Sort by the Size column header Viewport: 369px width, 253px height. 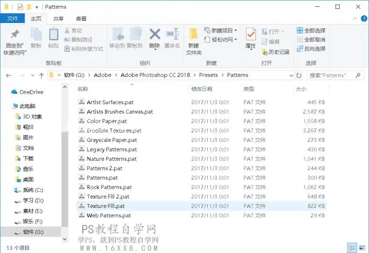coord(301,89)
